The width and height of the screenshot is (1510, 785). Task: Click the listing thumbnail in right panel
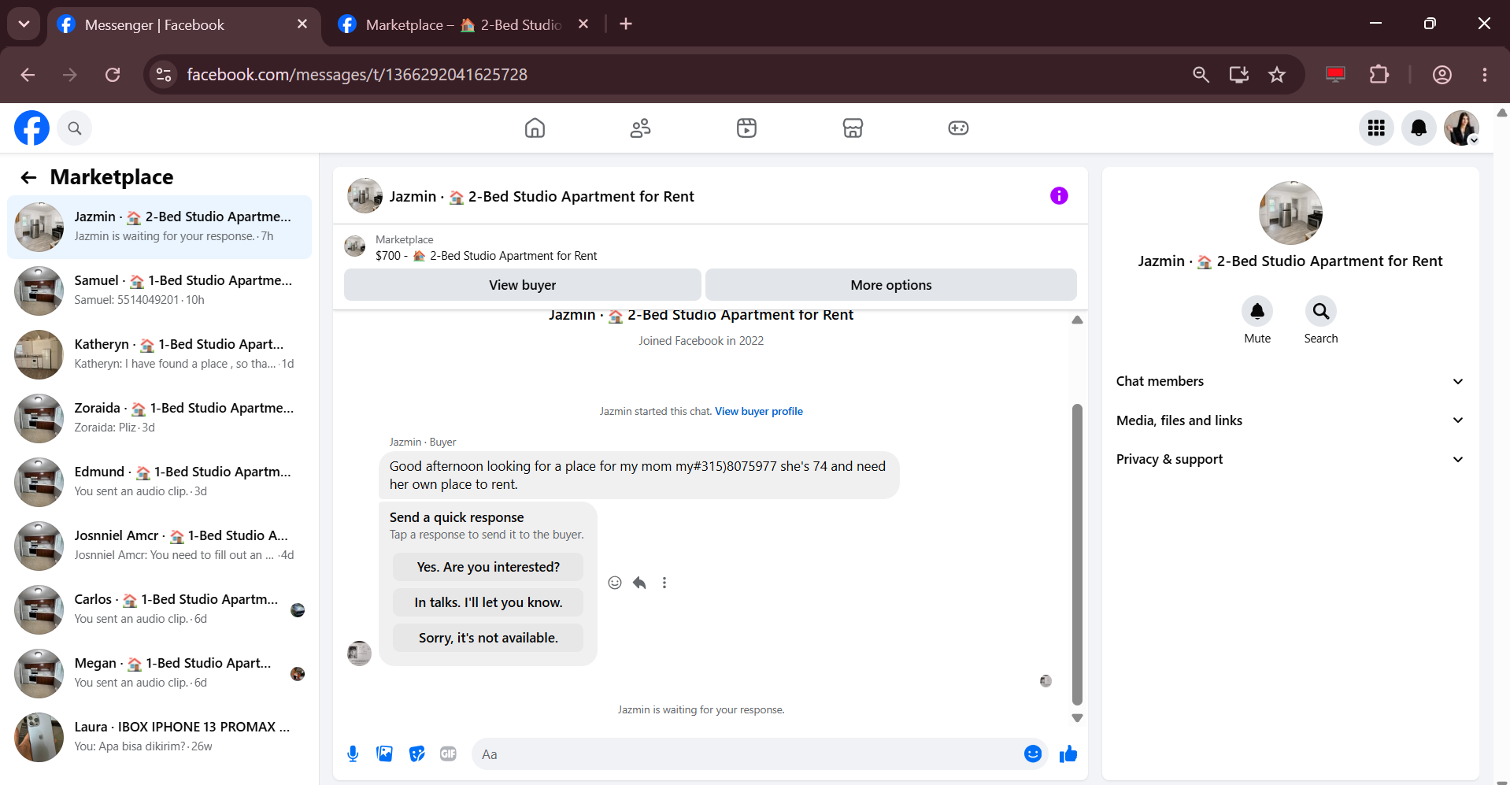coord(1290,213)
